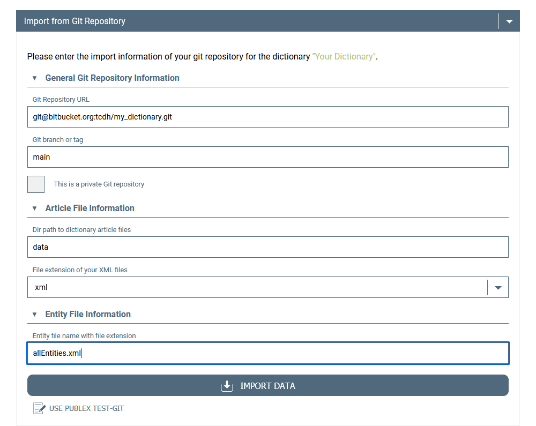This screenshot has height=426, width=536.
Task: Collapse Entity File Information triangle
Action: (34, 315)
